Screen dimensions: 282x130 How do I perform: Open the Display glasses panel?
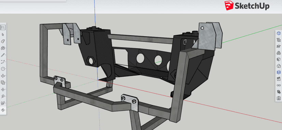click(x=279, y=85)
